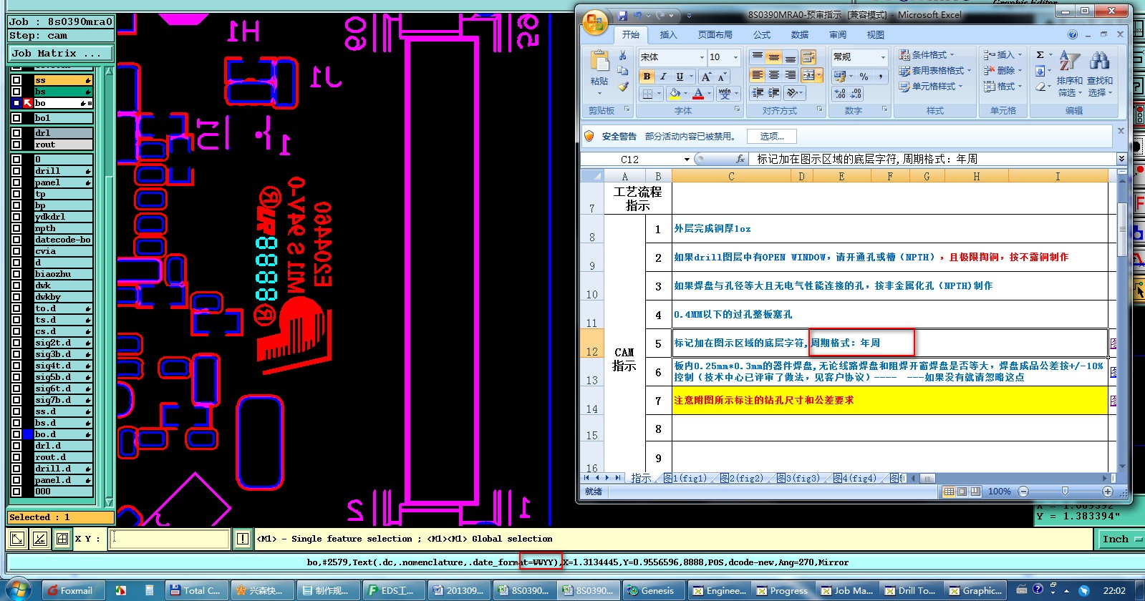This screenshot has height=601, width=1145.
Task: Toggle visibility checkbox for layer bo
Action: pyautogui.click(x=16, y=103)
